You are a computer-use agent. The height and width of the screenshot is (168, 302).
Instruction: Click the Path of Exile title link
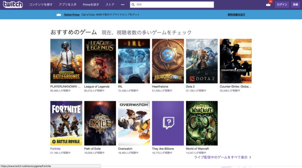click(x=92, y=149)
